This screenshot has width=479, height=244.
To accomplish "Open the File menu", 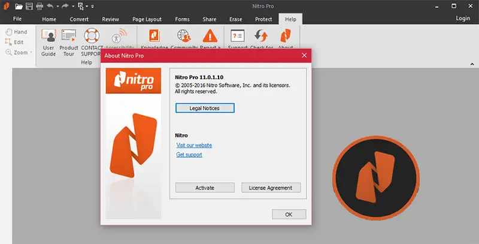I will (x=17, y=19).
